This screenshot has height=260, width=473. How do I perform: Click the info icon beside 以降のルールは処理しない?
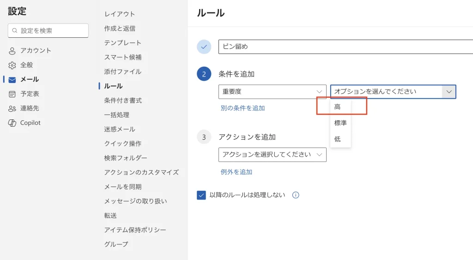(x=296, y=195)
